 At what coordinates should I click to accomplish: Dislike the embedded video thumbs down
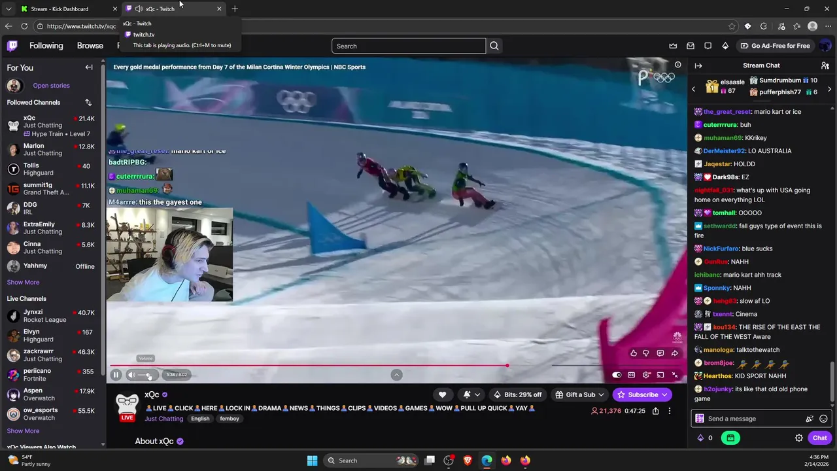[x=646, y=353]
